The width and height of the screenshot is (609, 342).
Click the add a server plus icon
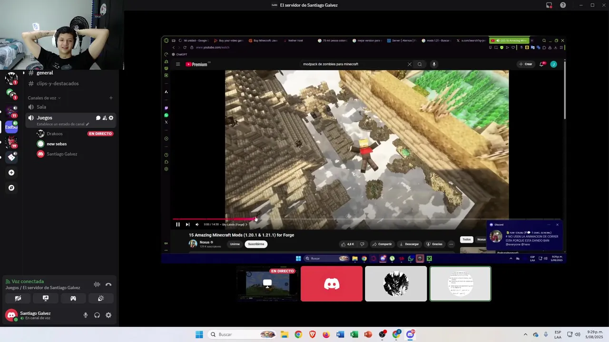[x=11, y=172]
